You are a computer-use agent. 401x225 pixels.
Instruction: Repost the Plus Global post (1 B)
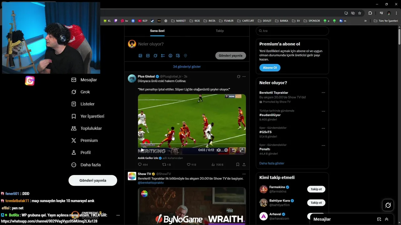coord(166,164)
